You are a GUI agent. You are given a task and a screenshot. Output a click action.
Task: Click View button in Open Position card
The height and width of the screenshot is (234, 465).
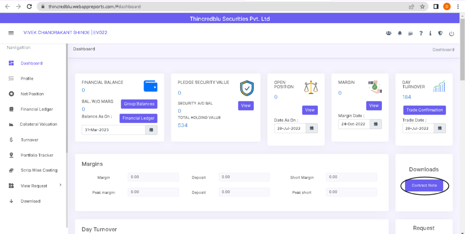310,110
